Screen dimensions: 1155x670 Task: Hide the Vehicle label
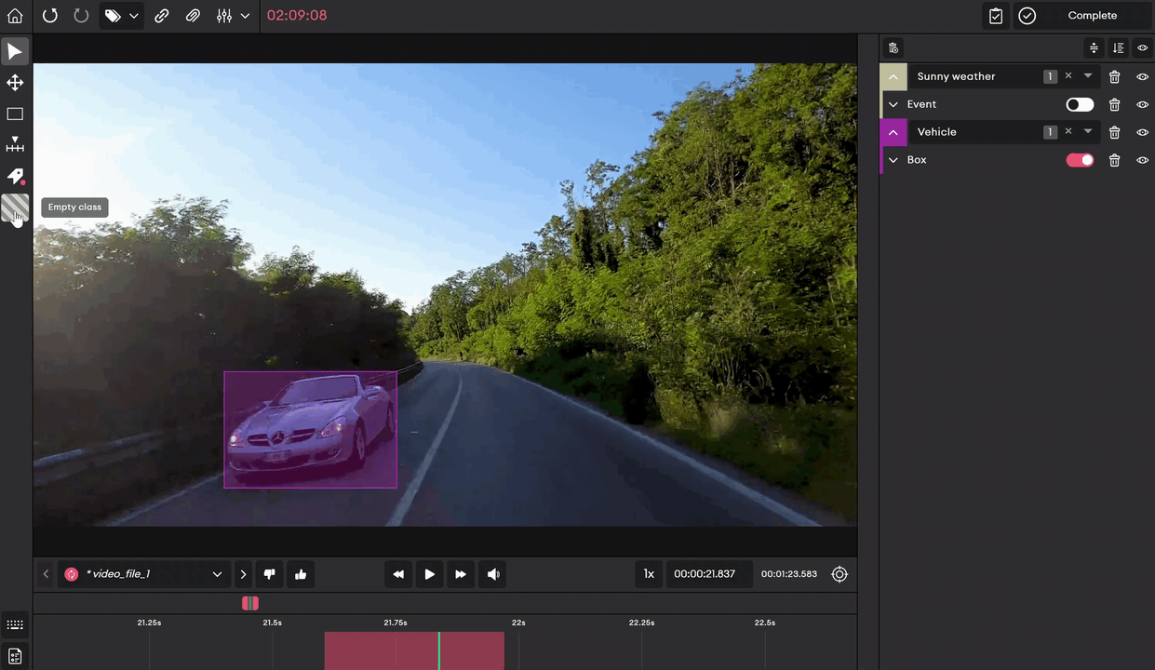[1143, 132]
